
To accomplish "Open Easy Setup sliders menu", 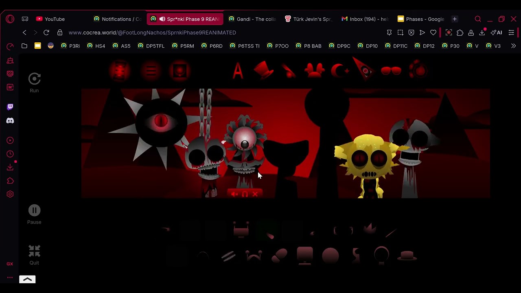I will 511,33.
